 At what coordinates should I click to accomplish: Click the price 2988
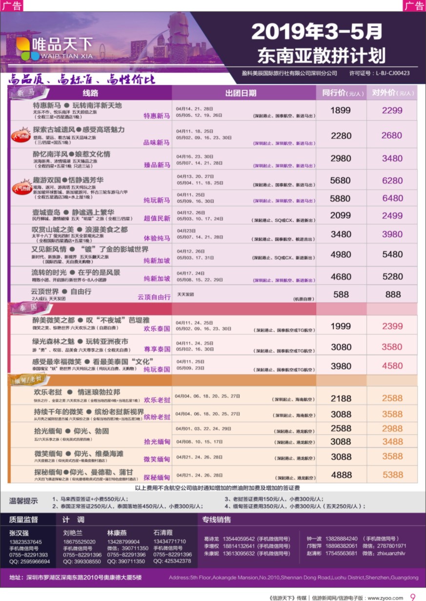point(392,429)
